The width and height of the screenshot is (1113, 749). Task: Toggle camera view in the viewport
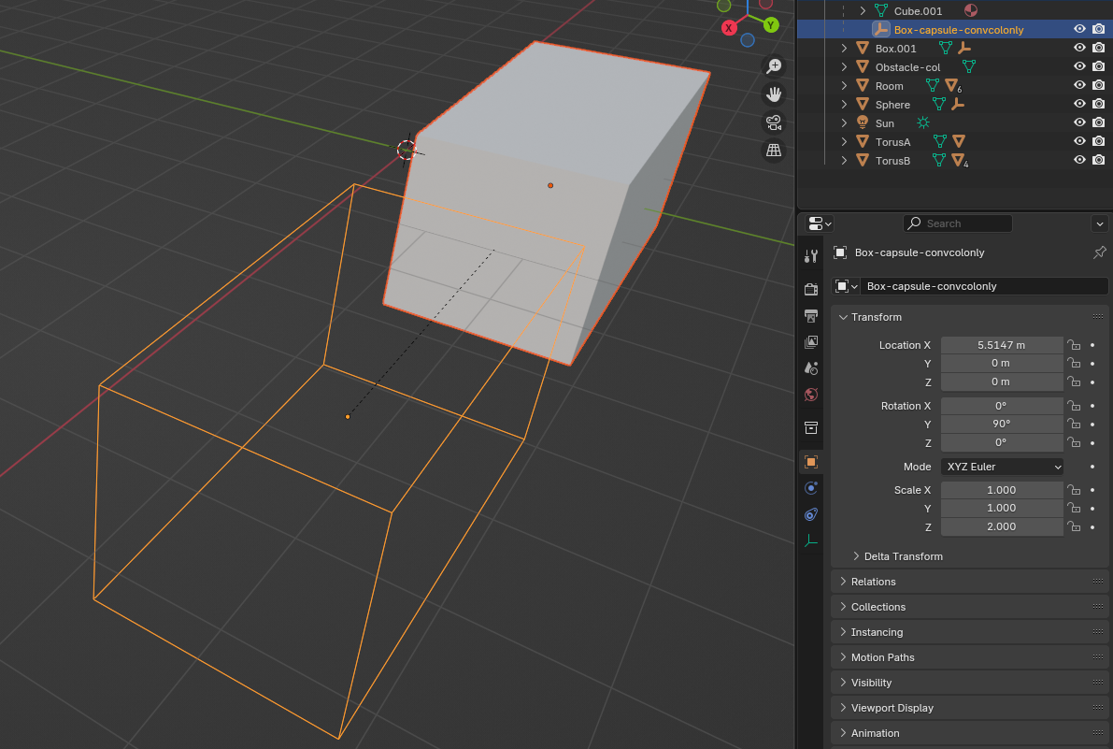(774, 122)
